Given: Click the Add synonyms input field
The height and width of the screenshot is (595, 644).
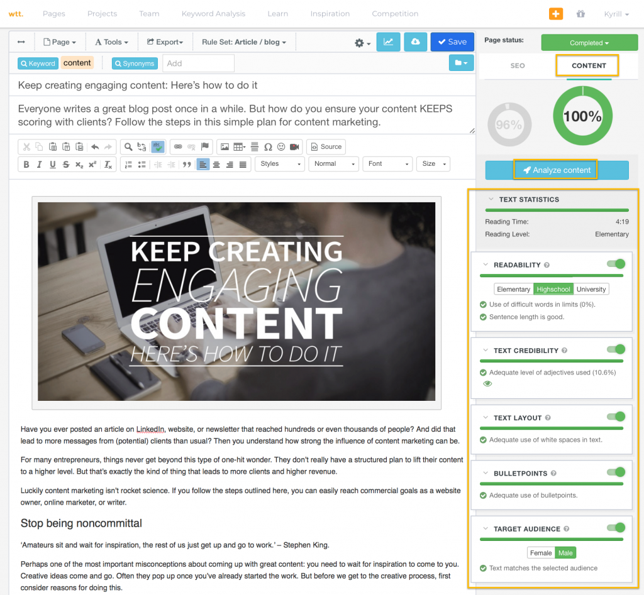Looking at the screenshot, I should (198, 63).
